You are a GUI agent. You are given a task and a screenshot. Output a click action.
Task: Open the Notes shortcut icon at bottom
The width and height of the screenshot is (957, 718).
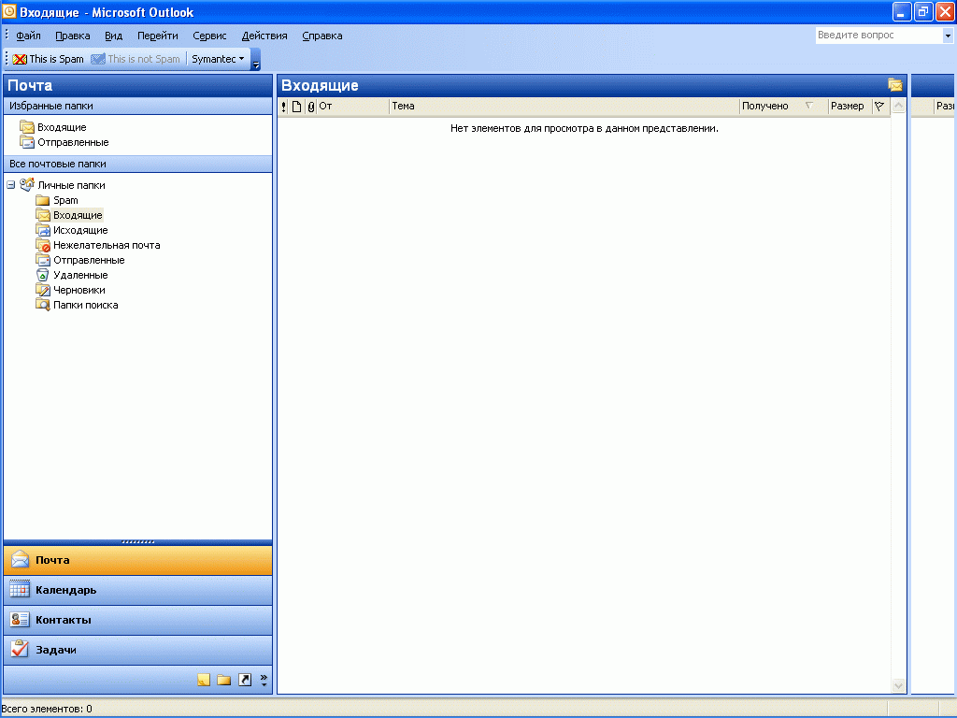pyautogui.click(x=203, y=680)
